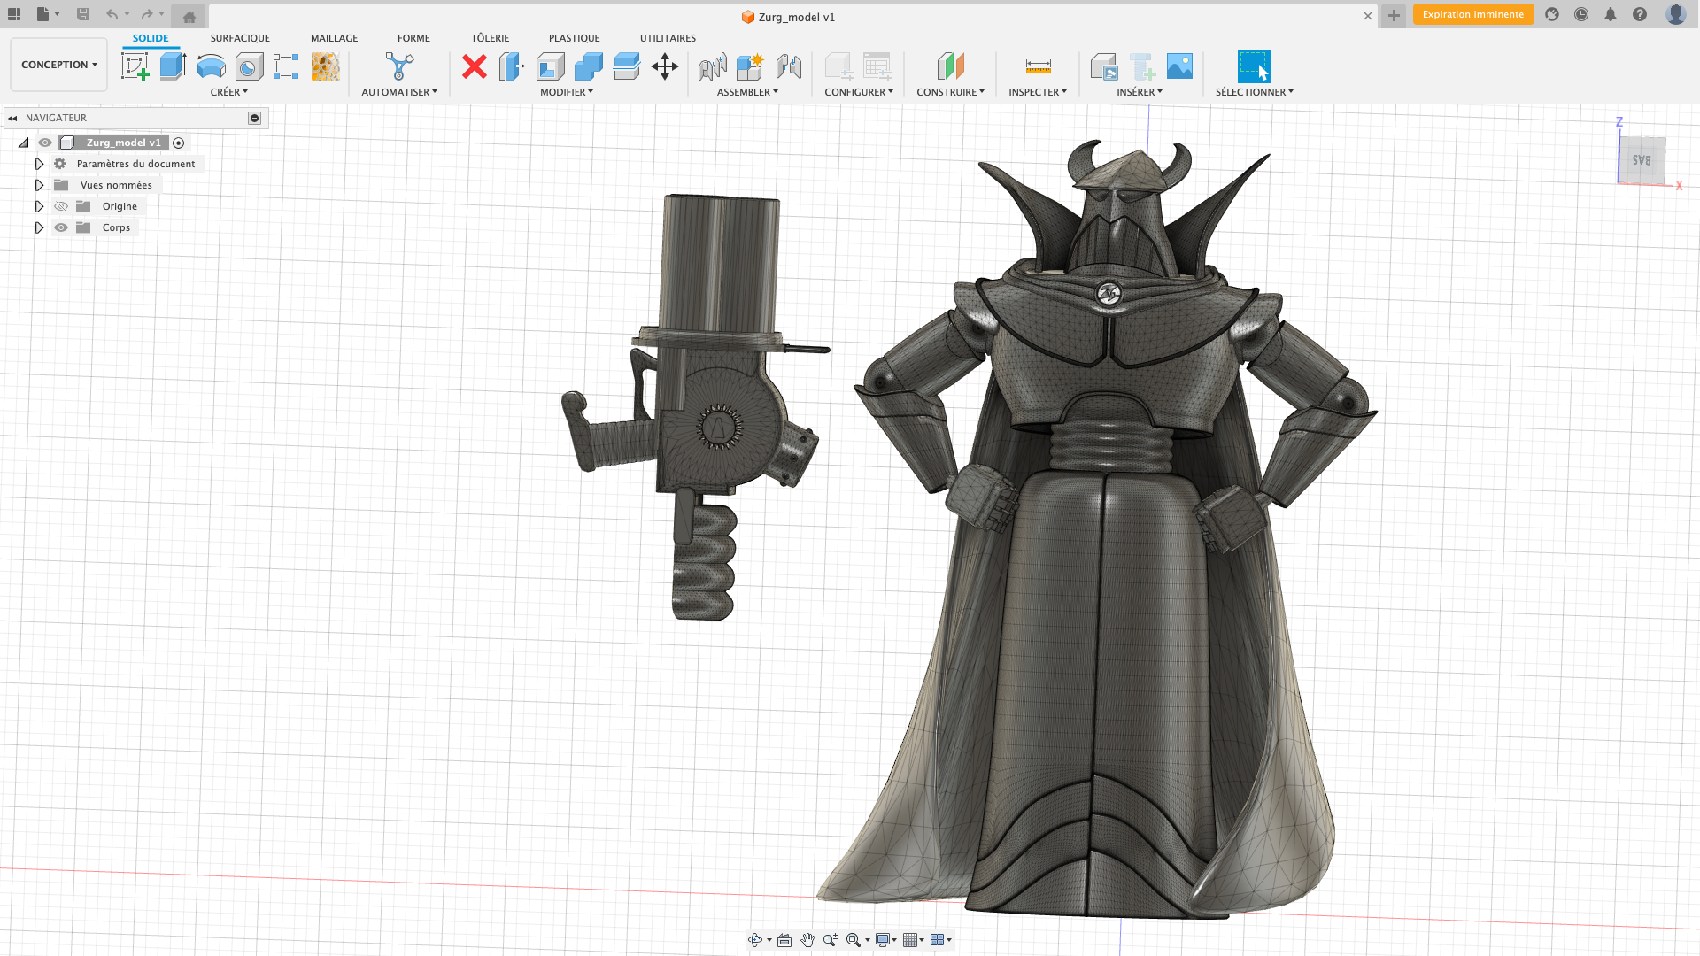Select the Insert Canvas image icon
Viewport: 1700px width, 956px height.
click(1178, 66)
